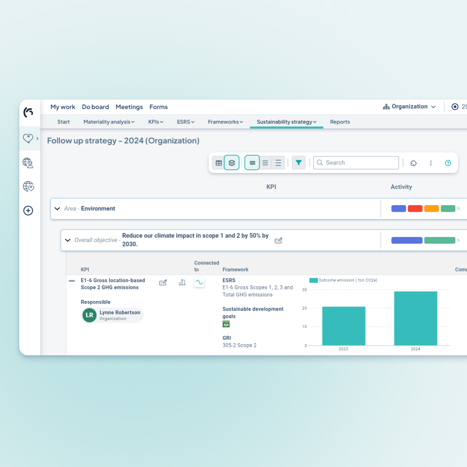Image resolution: width=467 pixels, height=467 pixels.
Task: Click Lynne Robertson's responsible chip
Action: 111,315
